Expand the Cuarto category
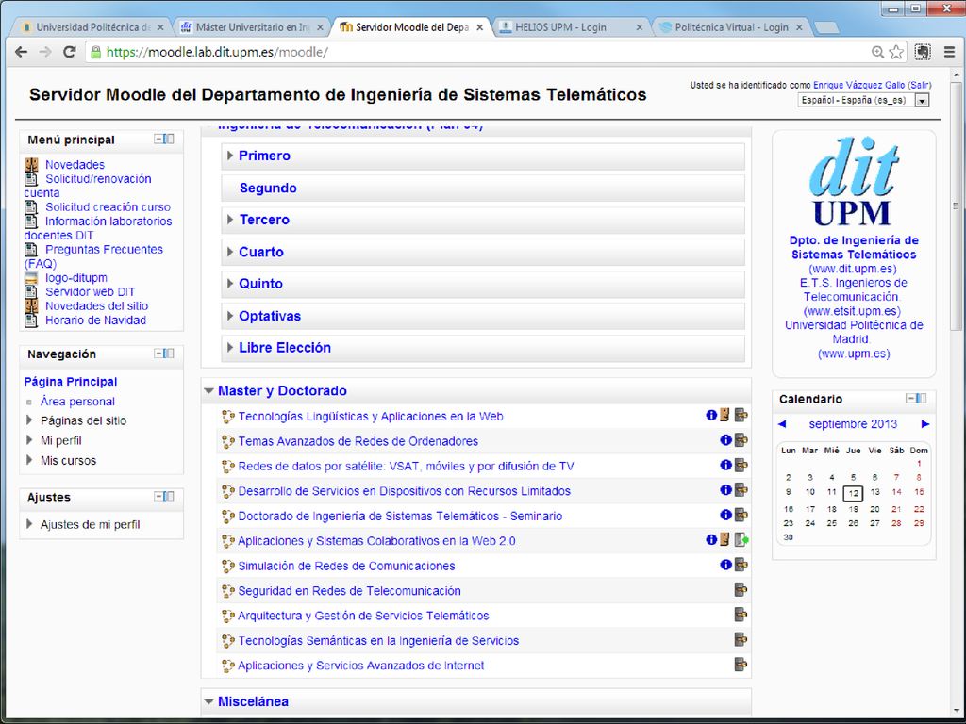The image size is (966, 724). (230, 252)
